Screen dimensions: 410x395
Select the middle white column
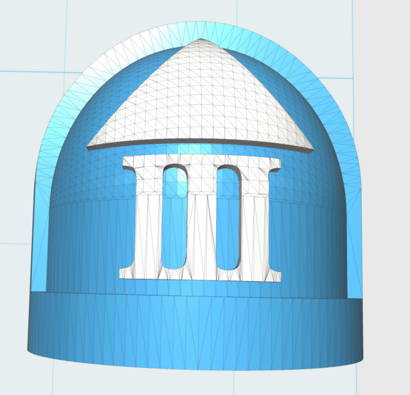(x=201, y=221)
